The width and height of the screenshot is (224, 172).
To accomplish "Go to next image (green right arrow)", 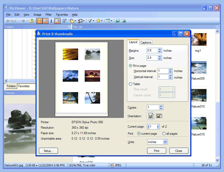I will 124,21.
